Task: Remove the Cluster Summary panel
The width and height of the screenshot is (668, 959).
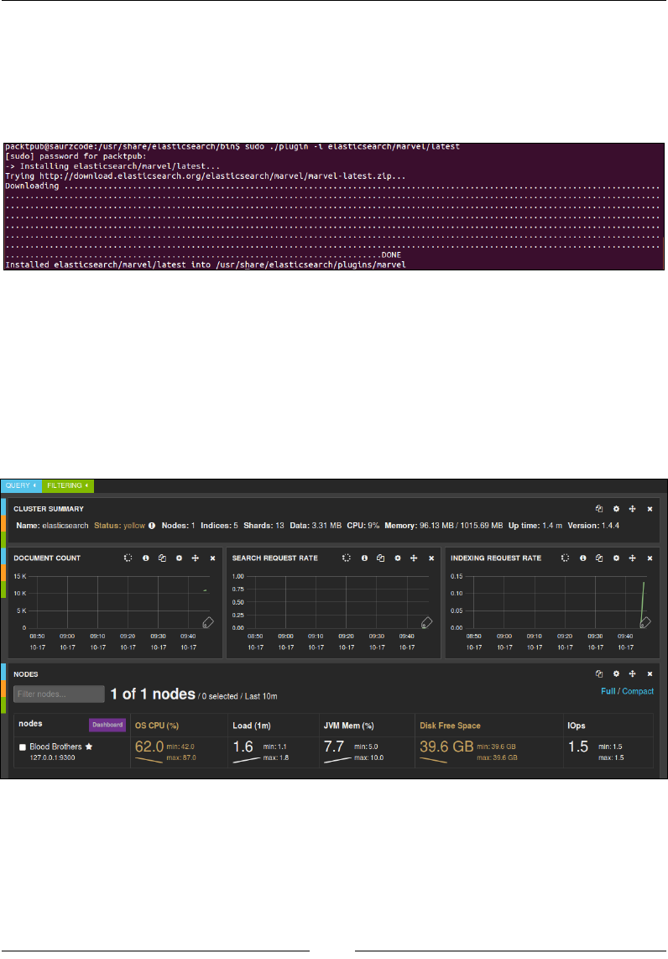Action: (650, 509)
